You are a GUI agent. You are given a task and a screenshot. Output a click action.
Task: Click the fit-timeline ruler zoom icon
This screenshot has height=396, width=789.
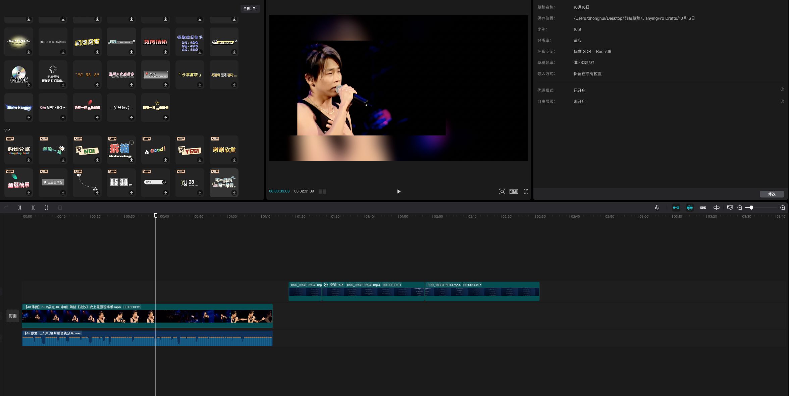coord(730,208)
